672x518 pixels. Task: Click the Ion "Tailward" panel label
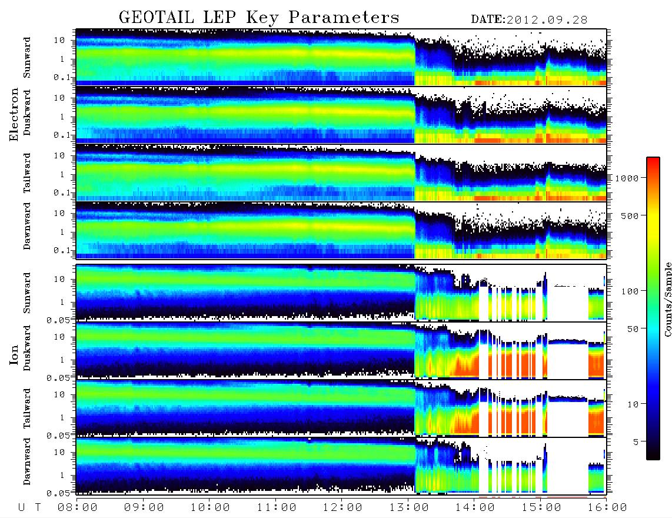point(27,409)
